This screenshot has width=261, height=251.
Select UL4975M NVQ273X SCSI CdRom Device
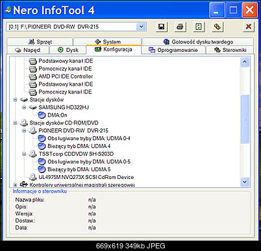86,177
